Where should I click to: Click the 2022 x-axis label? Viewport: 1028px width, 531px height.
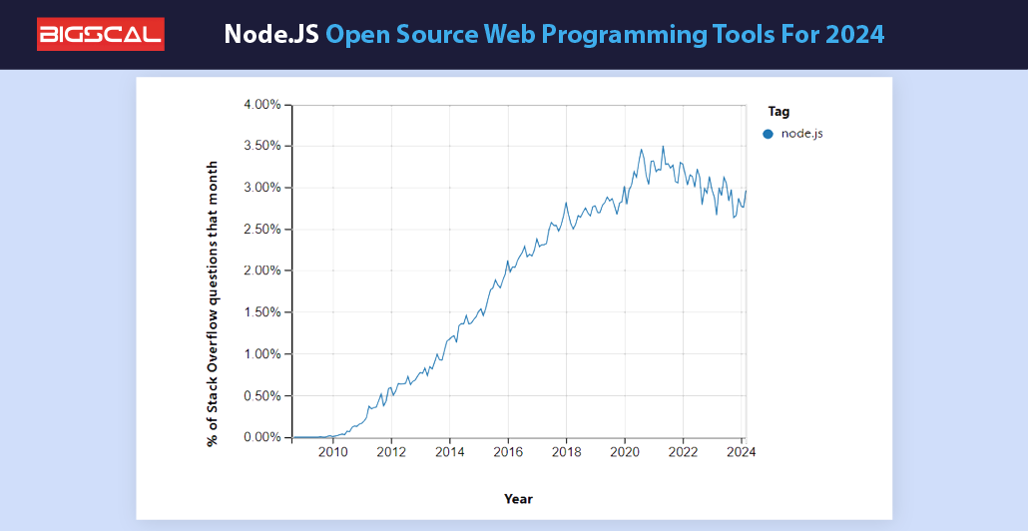pos(683,452)
